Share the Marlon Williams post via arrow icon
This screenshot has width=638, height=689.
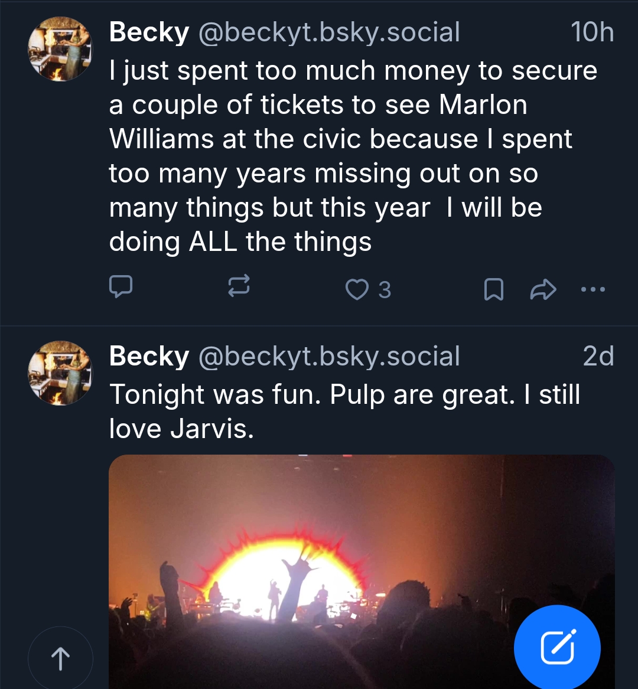tap(543, 289)
